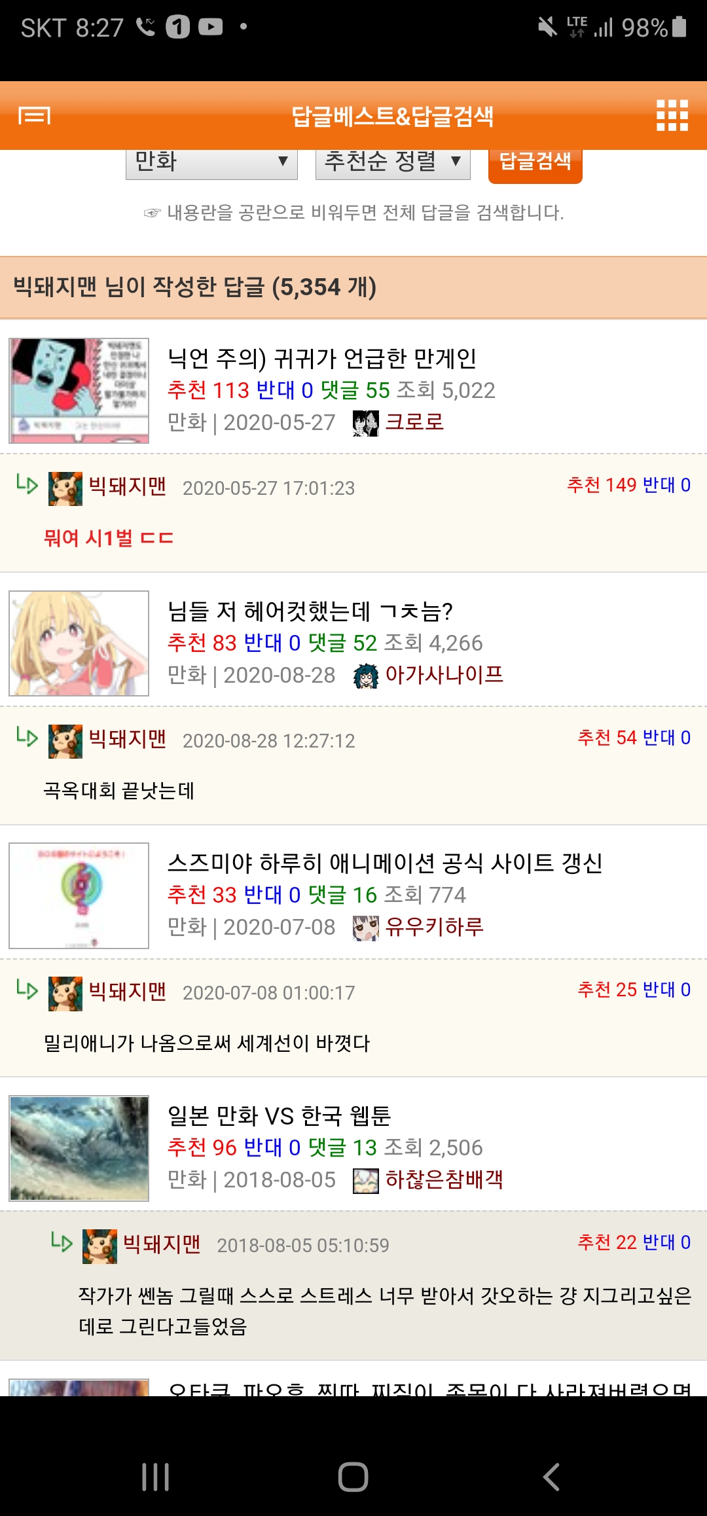This screenshot has width=707, height=1516.
Task: Tap 크로로 user avatar icon
Action: (365, 423)
